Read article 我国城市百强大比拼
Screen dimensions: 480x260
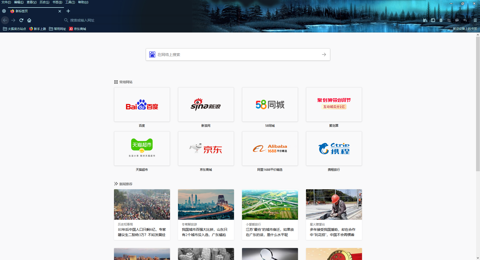[205, 232]
